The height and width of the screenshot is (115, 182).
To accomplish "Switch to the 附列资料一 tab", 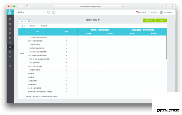I will coord(33,26).
